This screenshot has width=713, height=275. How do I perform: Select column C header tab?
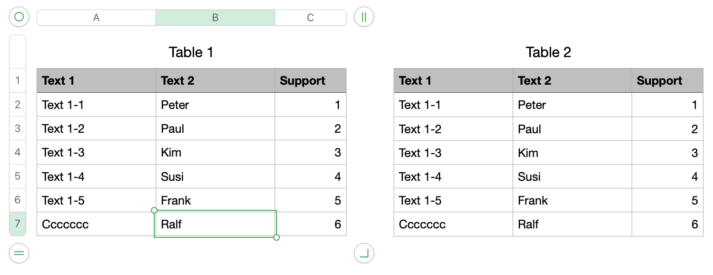310,18
